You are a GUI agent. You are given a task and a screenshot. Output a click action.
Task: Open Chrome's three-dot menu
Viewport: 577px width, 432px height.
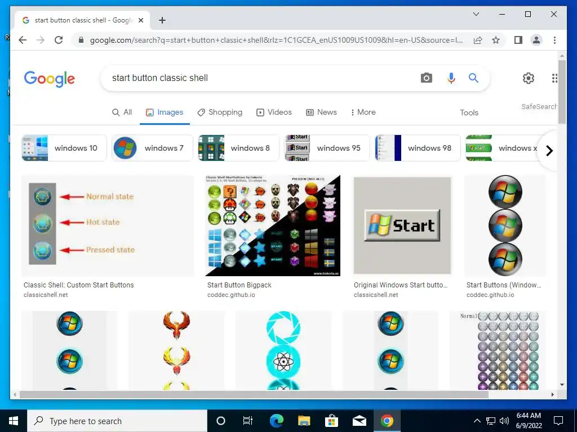click(x=554, y=40)
